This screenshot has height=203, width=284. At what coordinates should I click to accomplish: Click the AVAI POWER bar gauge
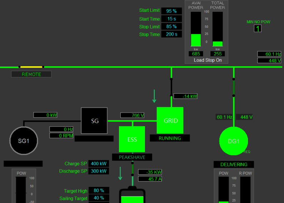coord(196,29)
